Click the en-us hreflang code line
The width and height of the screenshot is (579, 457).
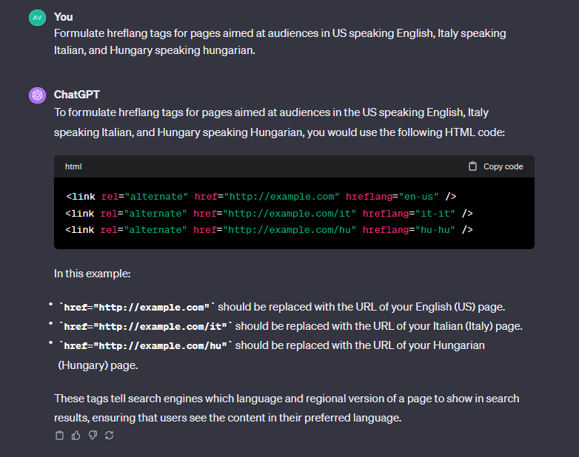click(261, 197)
